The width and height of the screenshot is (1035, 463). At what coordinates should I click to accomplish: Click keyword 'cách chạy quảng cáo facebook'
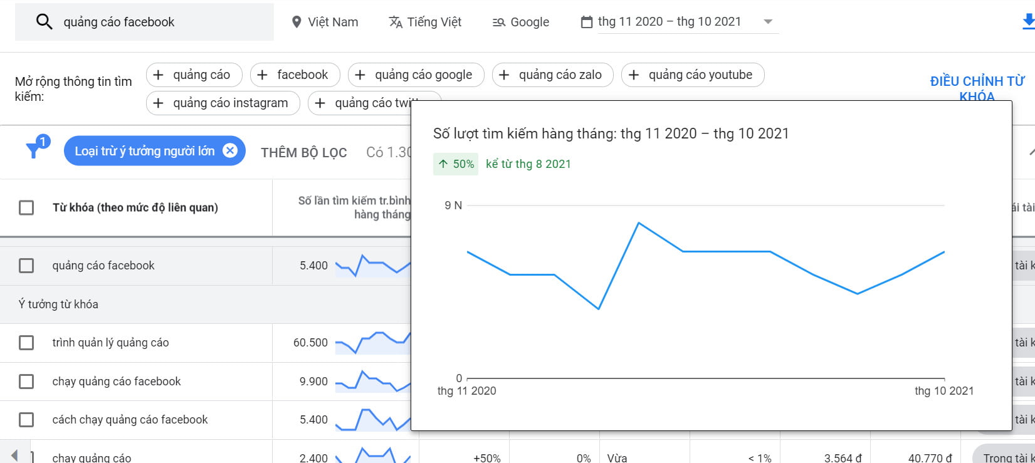[130, 420]
